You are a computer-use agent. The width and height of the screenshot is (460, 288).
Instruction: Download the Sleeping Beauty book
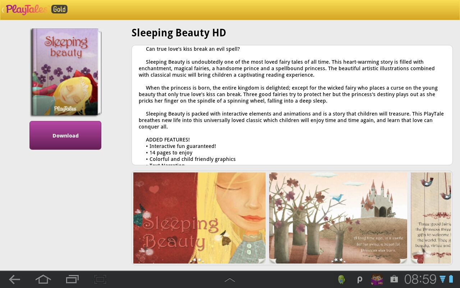65,135
